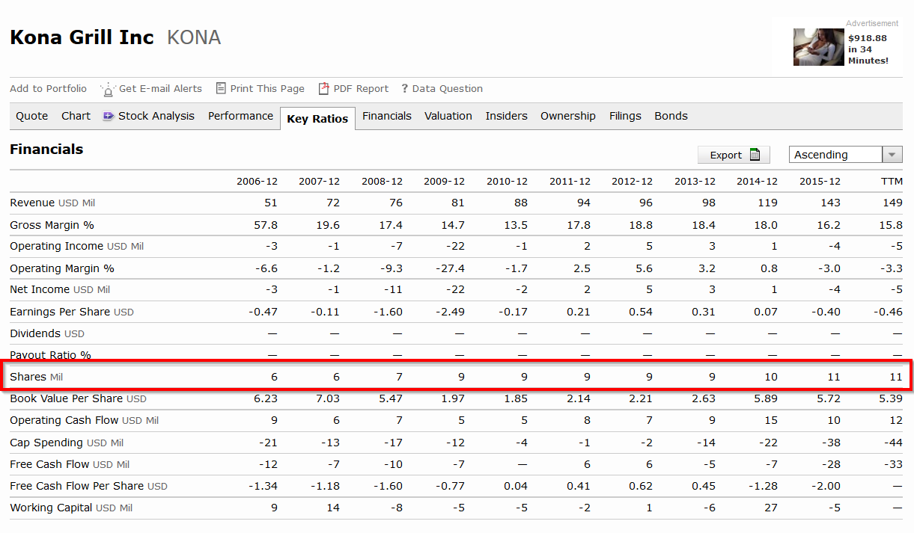This screenshot has height=533, width=914.
Task: Open the Valuation tab
Action: (448, 116)
